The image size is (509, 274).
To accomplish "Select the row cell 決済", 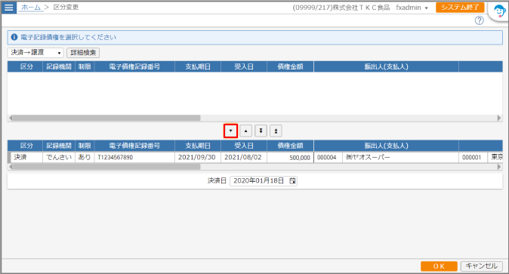I will pyautogui.click(x=26, y=157).
